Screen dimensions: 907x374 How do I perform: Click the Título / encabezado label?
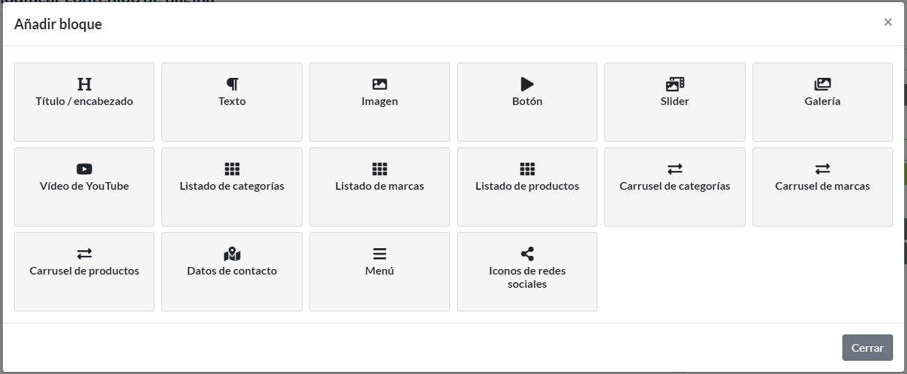(x=84, y=101)
